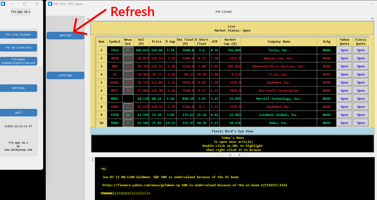The height and width of the screenshot is (200, 377).
Task: Open Yahoo quote for AI row
Action: pos(344,74)
